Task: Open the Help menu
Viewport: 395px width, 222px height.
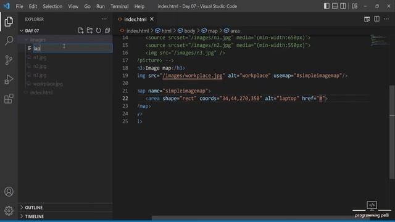Action: pyautogui.click(x=139, y=6)
